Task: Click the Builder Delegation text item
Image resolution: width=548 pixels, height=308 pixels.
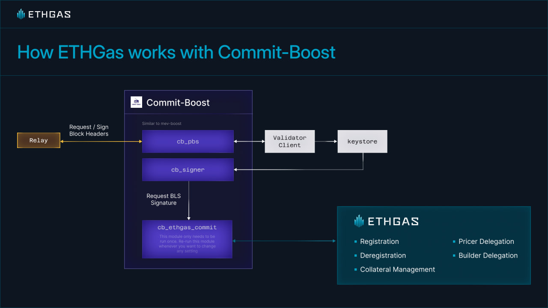Action: pyautogui.click(x=488, y=256)
